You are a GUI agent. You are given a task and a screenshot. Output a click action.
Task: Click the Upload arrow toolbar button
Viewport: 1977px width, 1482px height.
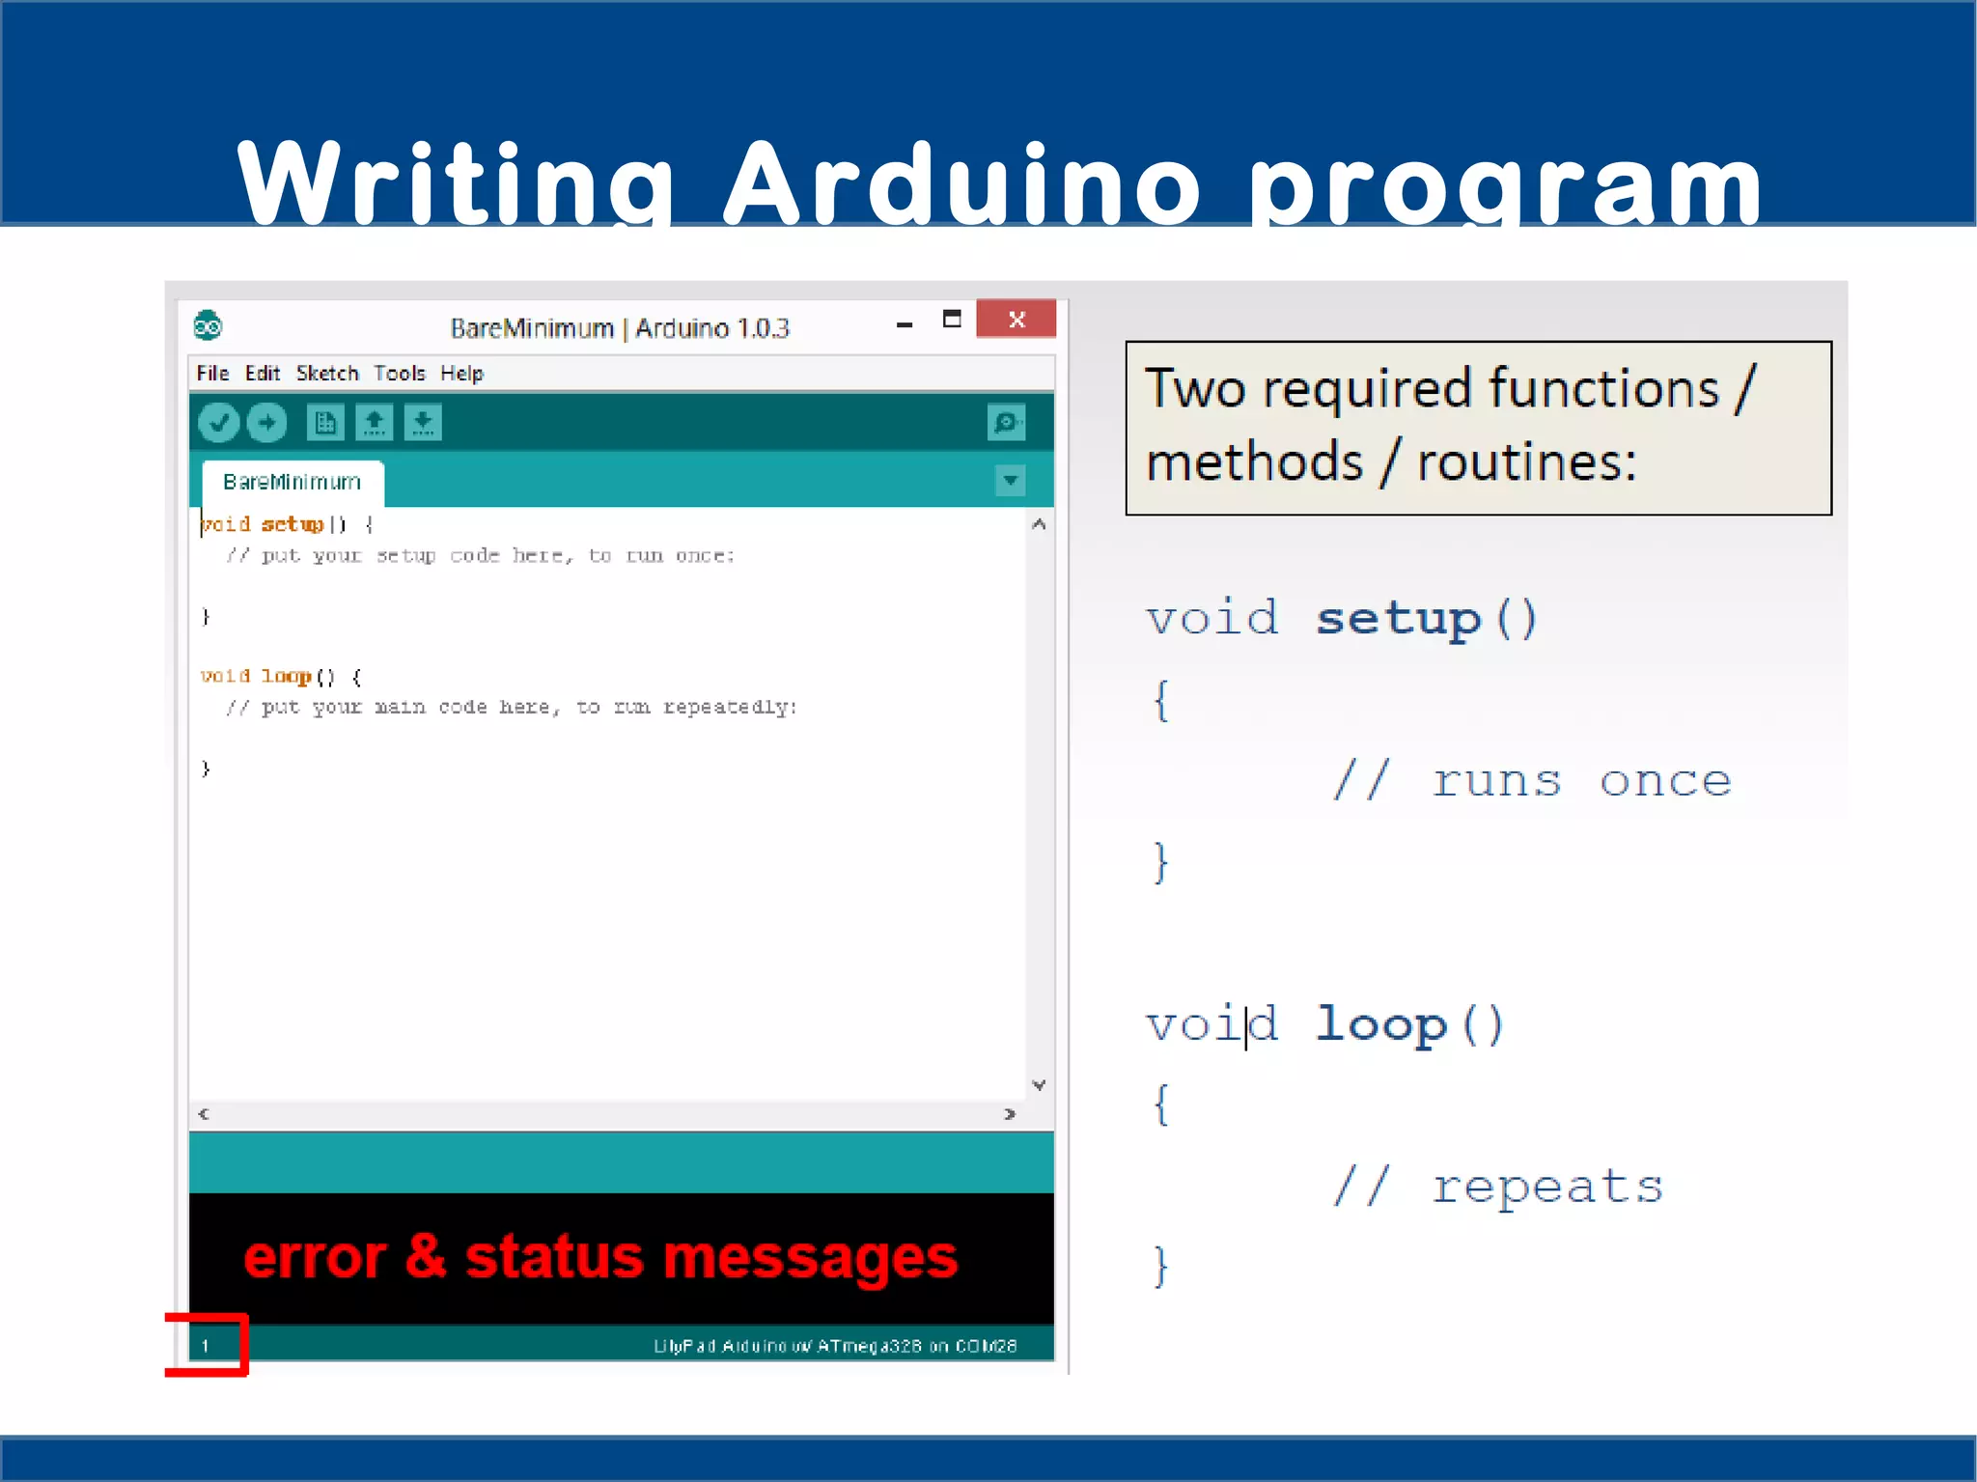(266, 423)
